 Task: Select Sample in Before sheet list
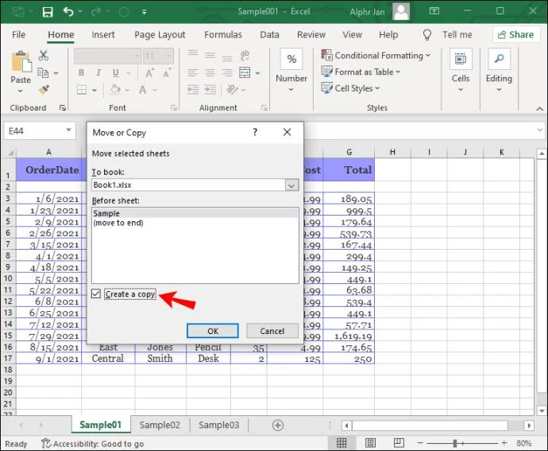tap(195, 213)
